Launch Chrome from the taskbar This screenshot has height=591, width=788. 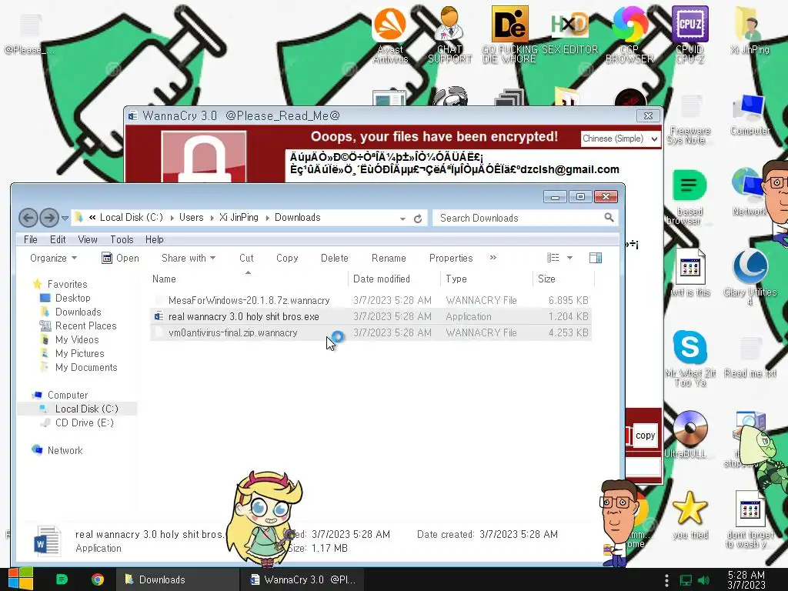[x=98, y=579]
